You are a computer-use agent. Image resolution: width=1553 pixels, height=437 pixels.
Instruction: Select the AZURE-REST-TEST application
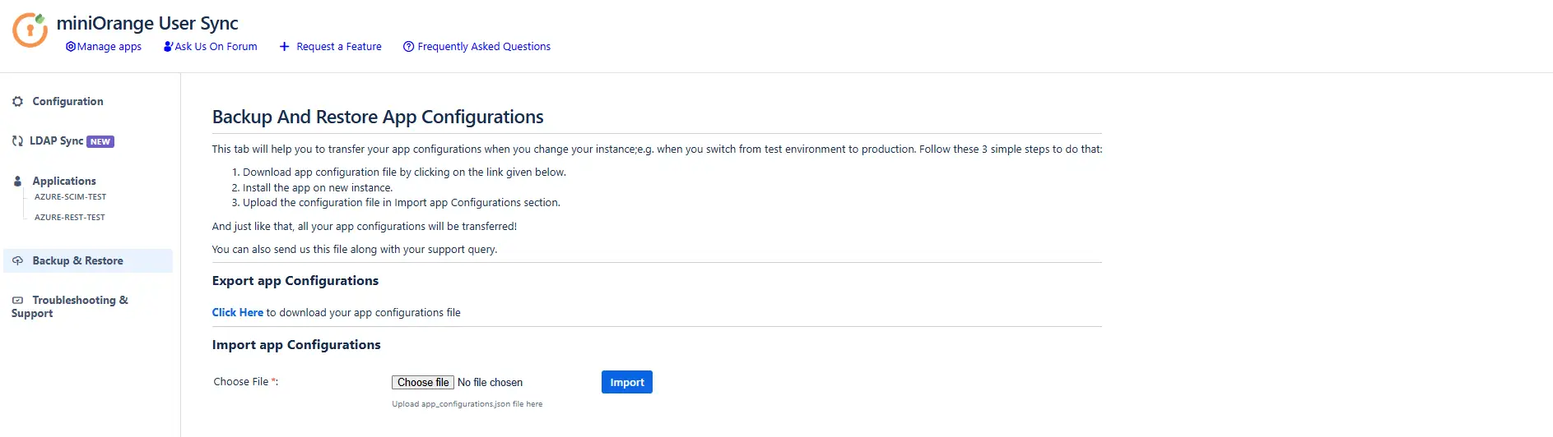70,218
